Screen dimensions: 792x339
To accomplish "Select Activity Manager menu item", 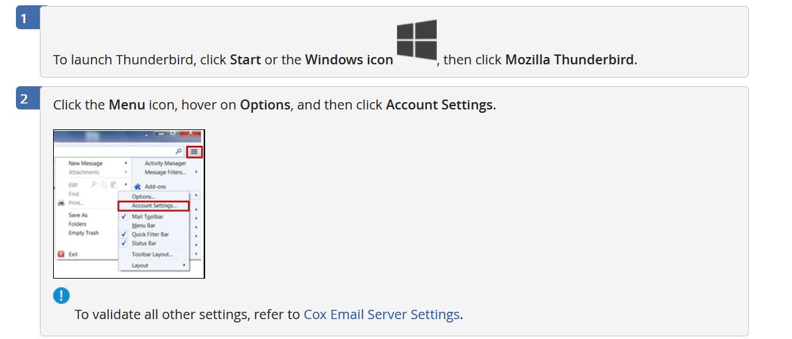I will (x=165, y=163).
